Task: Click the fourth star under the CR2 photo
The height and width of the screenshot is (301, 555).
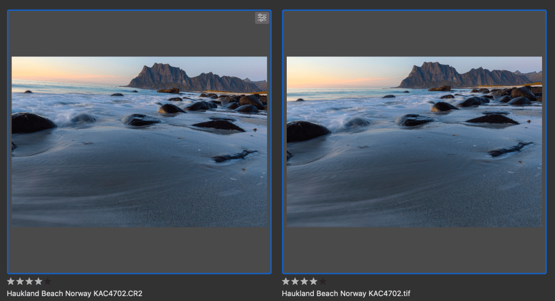Action: click(x=38, y=281)
